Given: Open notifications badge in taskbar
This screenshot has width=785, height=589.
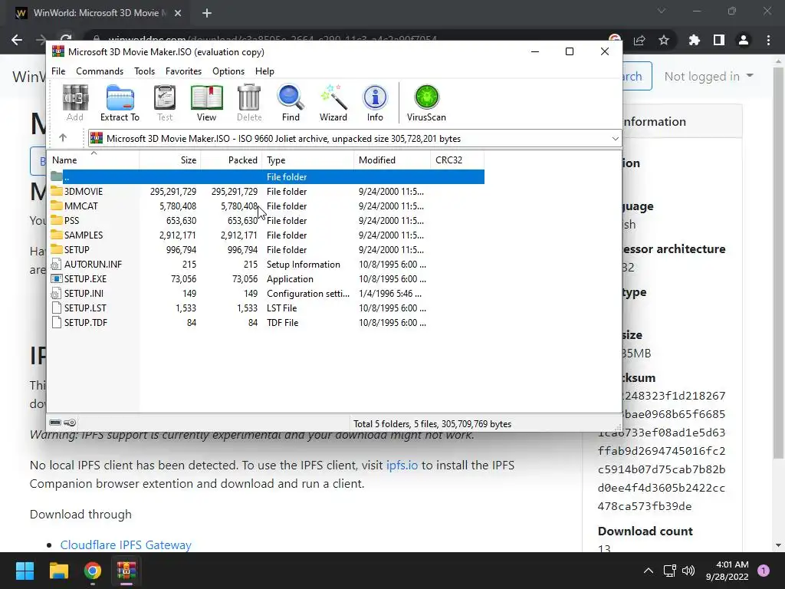Looking at the screenshot, I should (764, 571).
